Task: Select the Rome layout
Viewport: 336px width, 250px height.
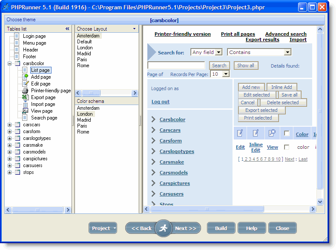Action: (83, 65)
